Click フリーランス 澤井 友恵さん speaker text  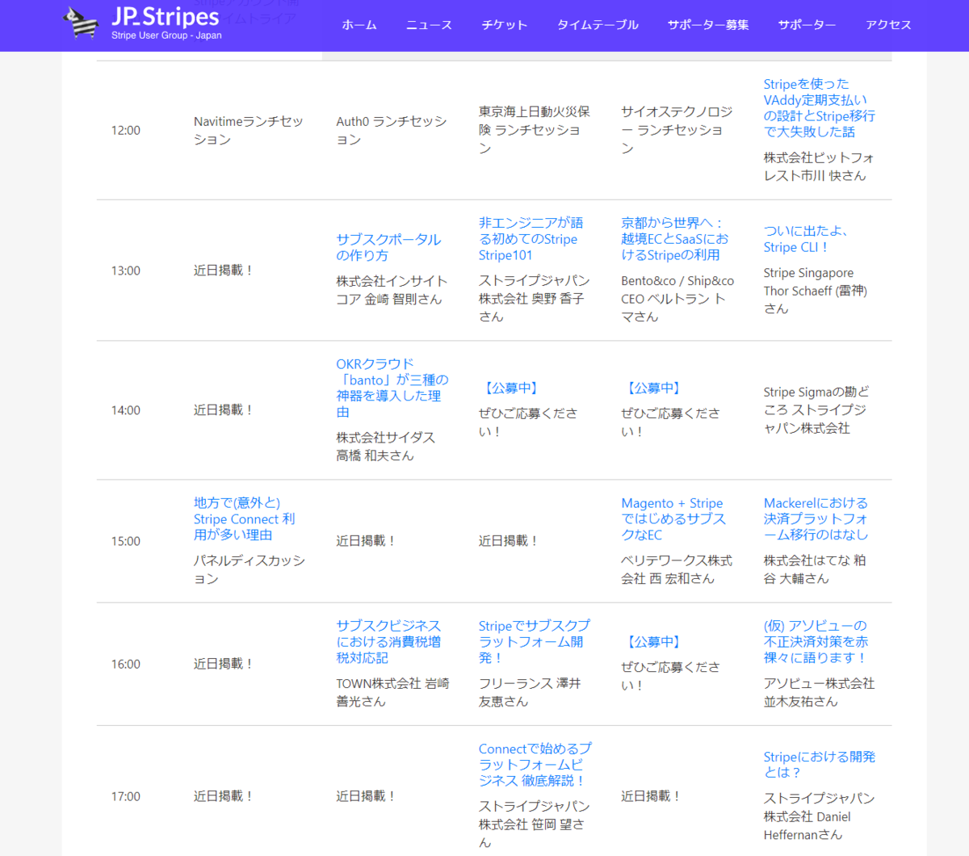pos(530,693)
